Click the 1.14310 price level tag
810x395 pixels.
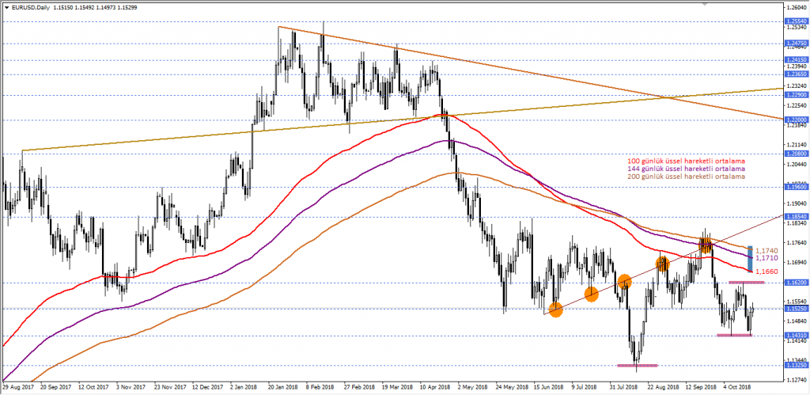click(x=796, y=336)
